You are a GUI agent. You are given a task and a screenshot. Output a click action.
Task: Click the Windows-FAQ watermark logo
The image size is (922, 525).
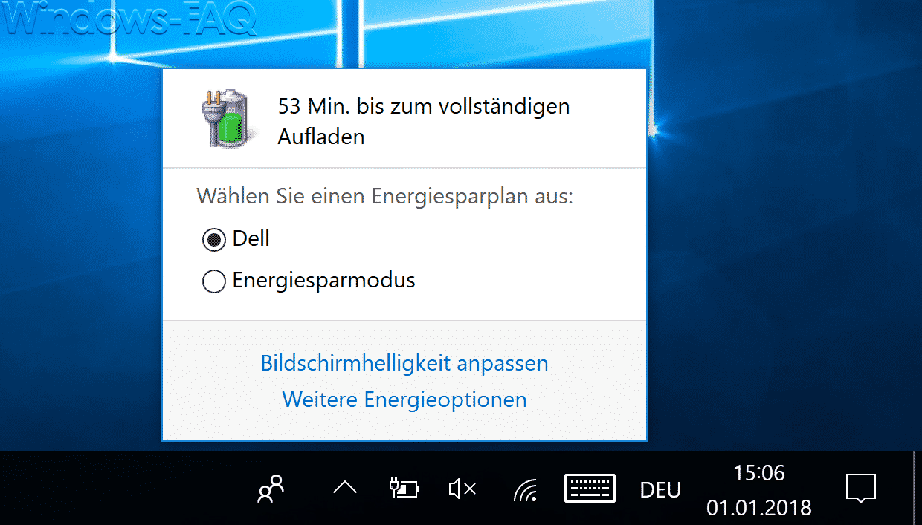coord(131,20)
